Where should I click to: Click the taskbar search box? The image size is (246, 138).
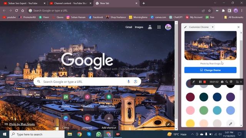(x=37, y=134)
